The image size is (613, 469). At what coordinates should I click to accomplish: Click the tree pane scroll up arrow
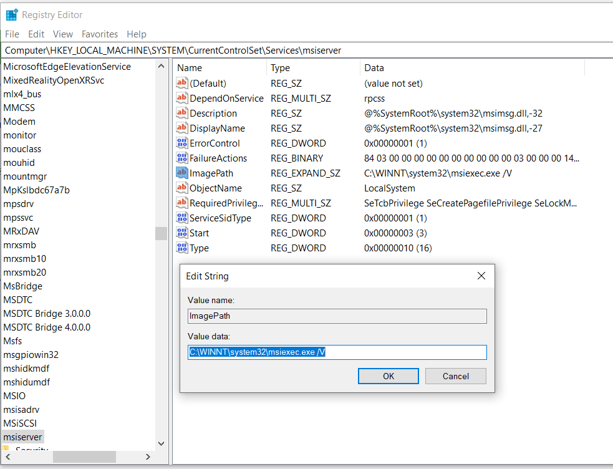click(161, 66)
